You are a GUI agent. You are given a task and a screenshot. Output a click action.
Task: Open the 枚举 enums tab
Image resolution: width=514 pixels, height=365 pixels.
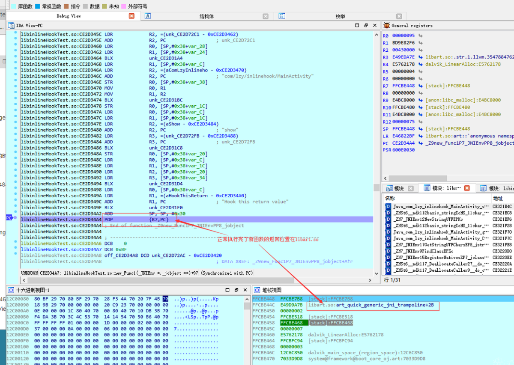coord(340,16)
